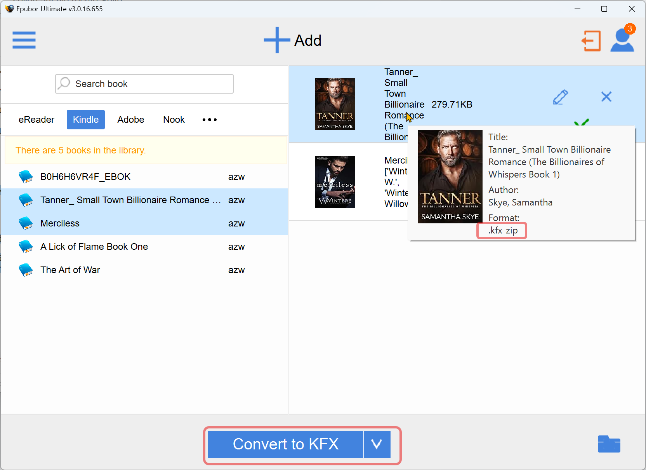Screen dimensions: 646x470
Task: Select B0H6H6VR4F_EBOK in the library list
Action: 144,177
